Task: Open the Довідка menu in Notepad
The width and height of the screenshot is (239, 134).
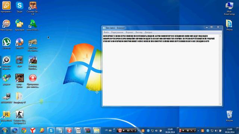Action: click(148, 32)
